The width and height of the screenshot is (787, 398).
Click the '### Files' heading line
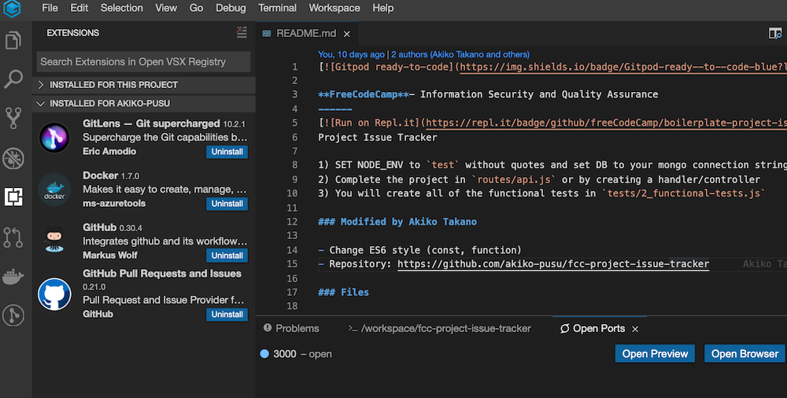click(343, 292)
